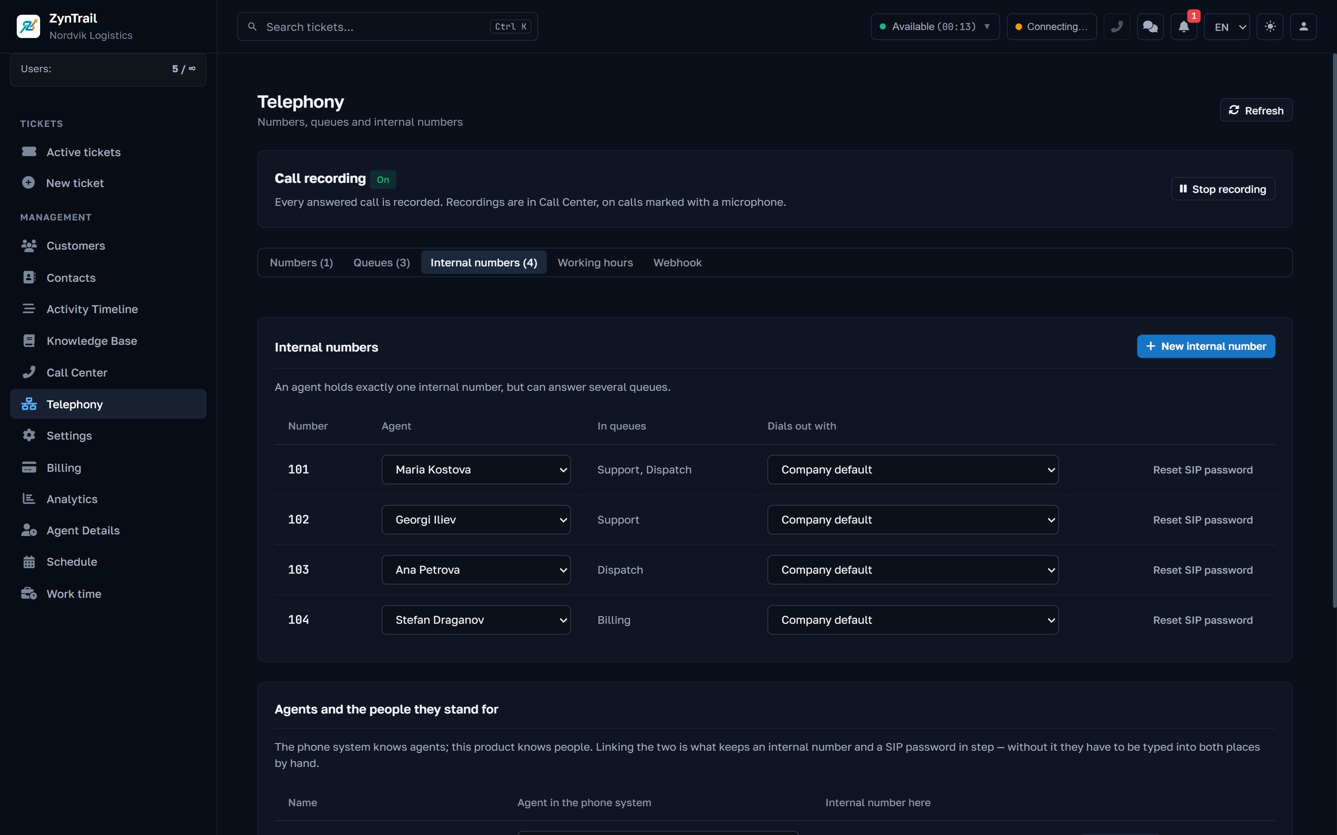Open Schedule page
The width and height of the screenshot is (1337, 835).
(108, 562)
